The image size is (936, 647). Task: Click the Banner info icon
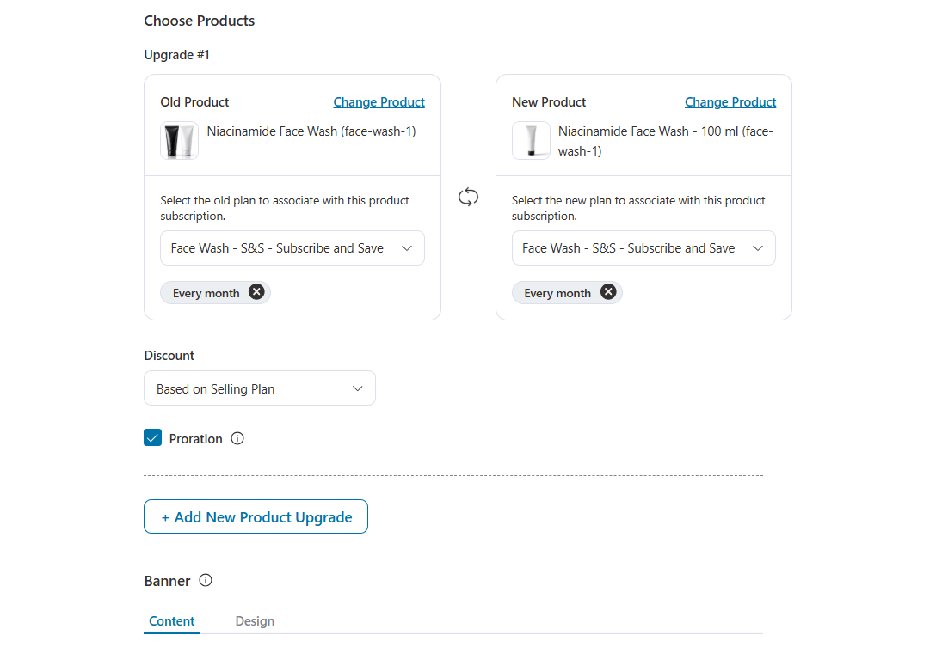[206, 580]
